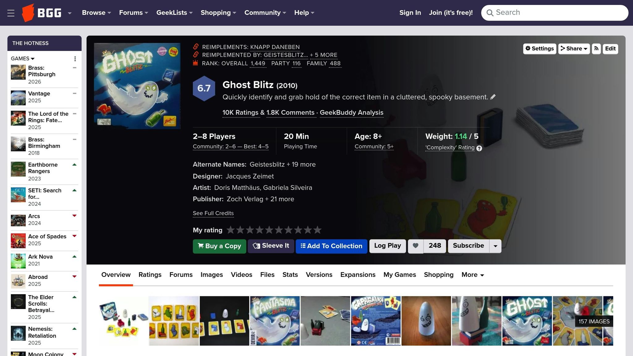Switch to the Videos tab
The image size is (633, 356).
[241, 275]
